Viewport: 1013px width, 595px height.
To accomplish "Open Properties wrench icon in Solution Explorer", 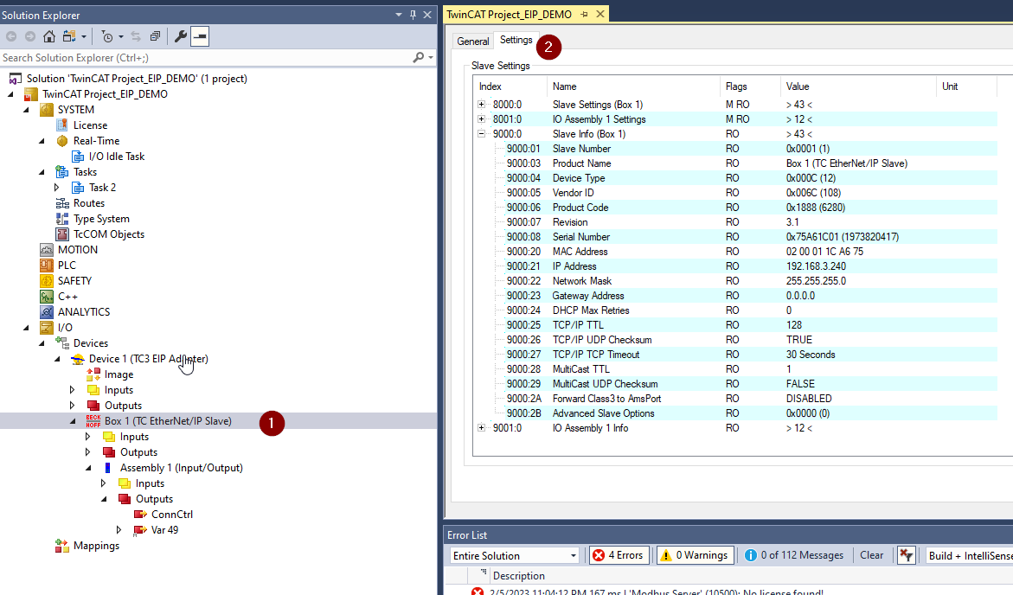I will click(x=181, y=37).
